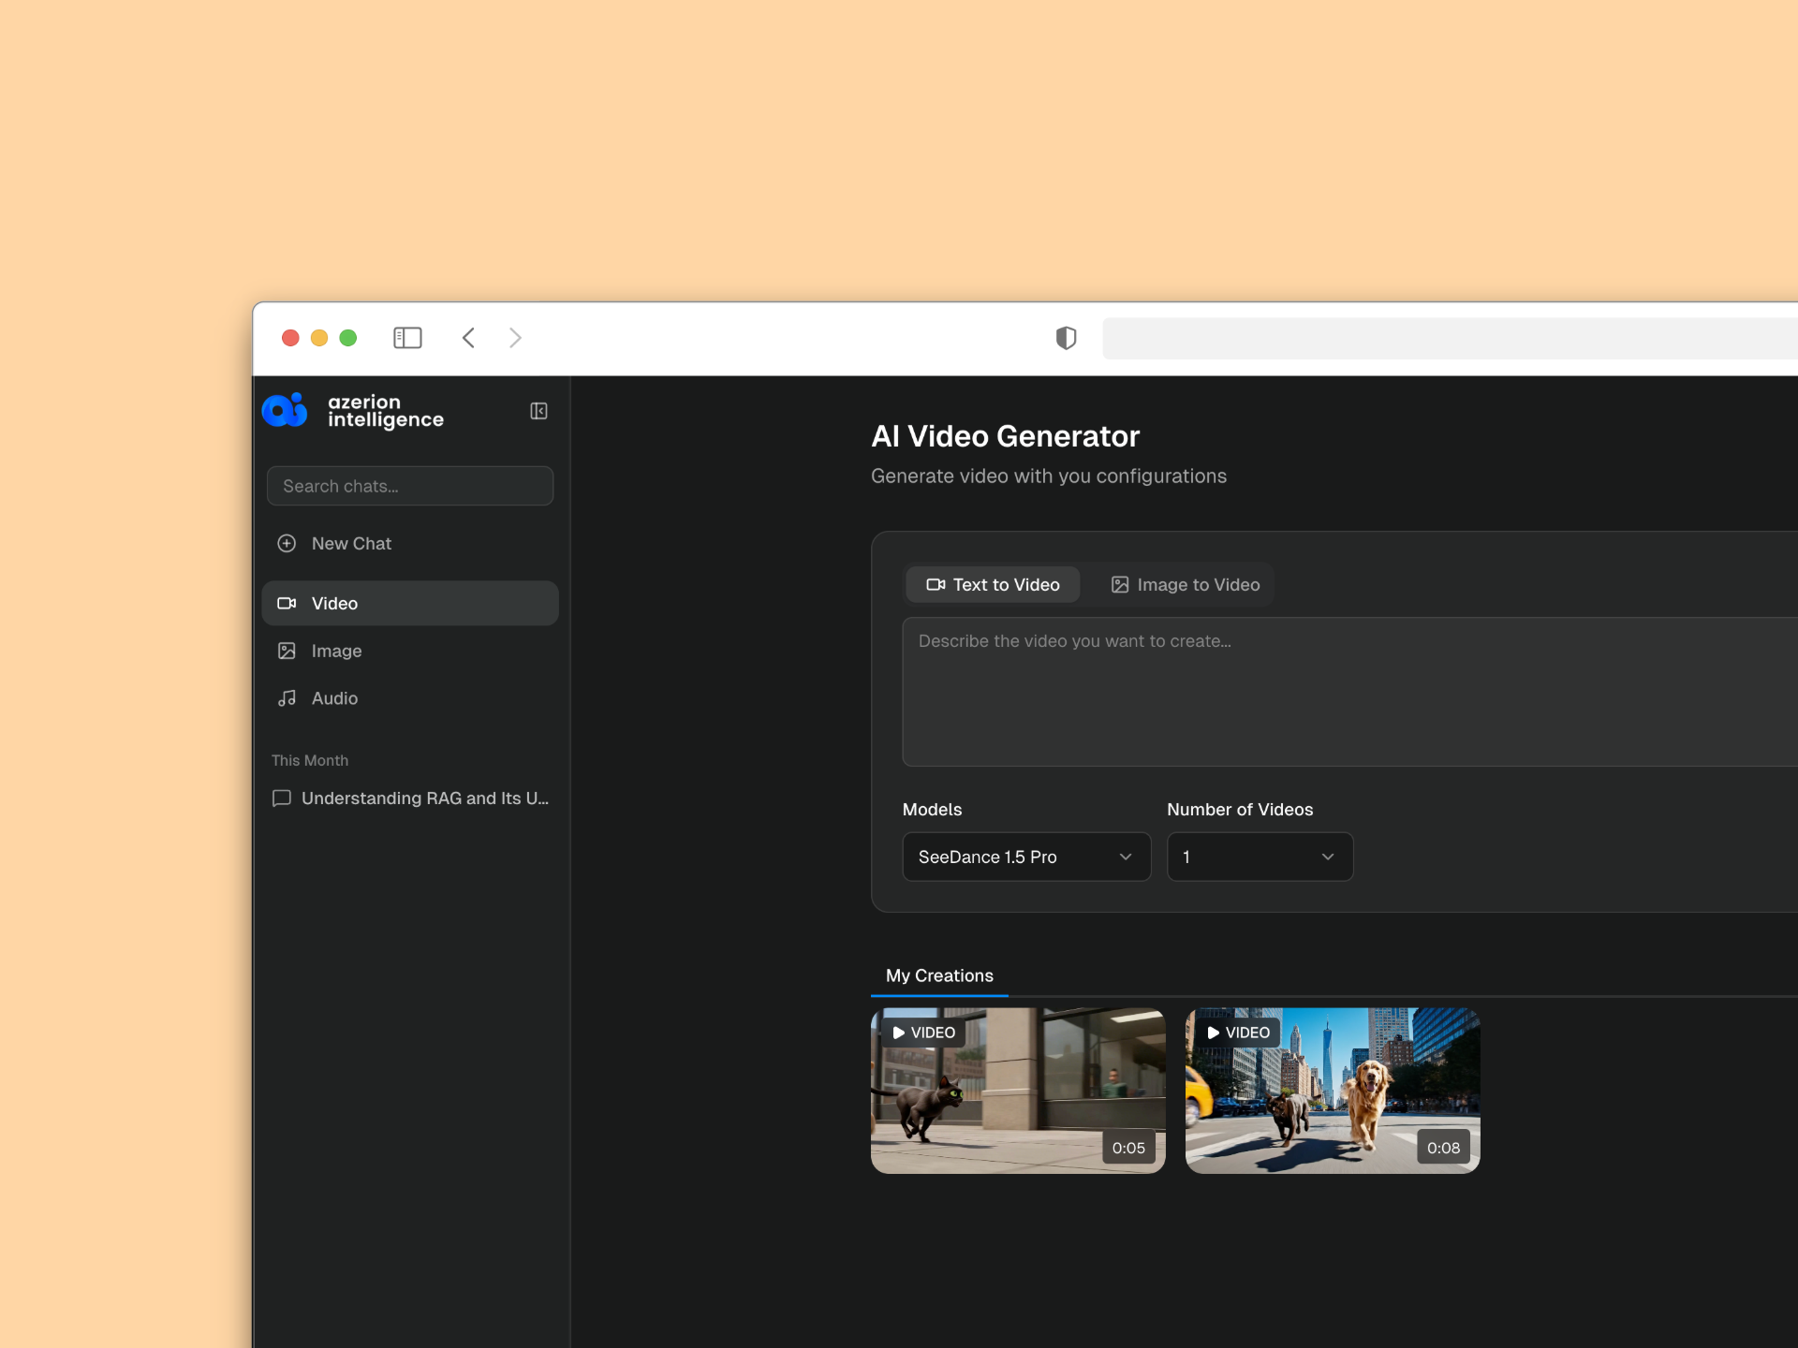Switch to Image to Video tab
Screen dimensions: 1798x1348
click(1186, 585)
